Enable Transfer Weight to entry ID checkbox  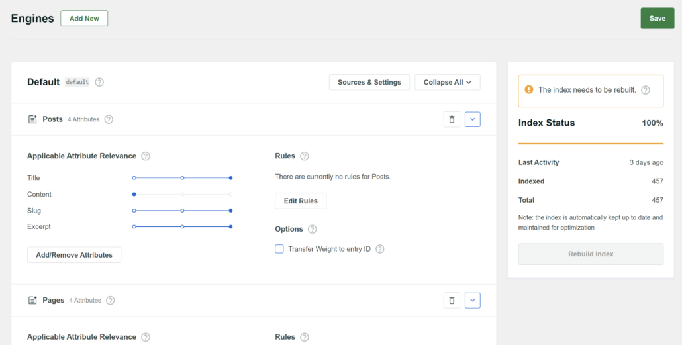pyautogui.click(x=279, y=249)
